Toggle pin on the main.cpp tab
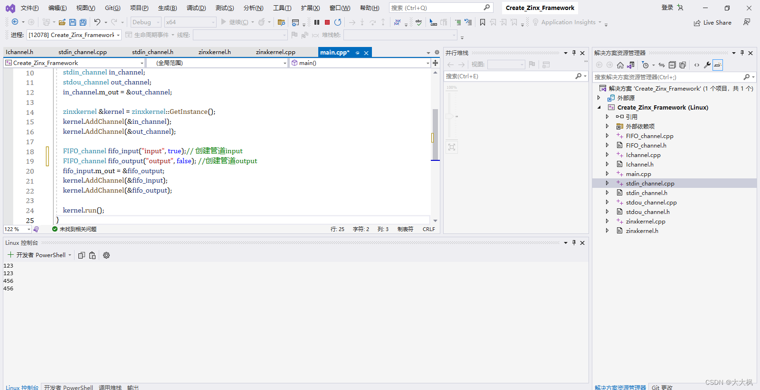Image resolution: width=760 pixels, height=390 pixels. coord(358,53)
